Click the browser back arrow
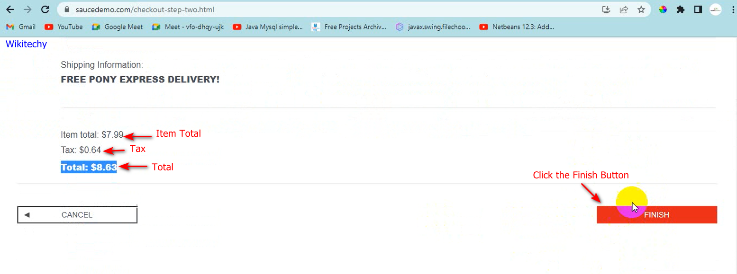This screenshot has height=274, width=737. coord(10,9)
